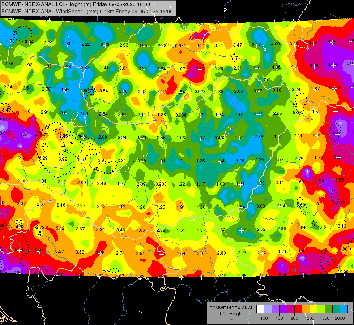Click the wind shear value 5.60
Viewport: 354px width, 325px height.
[x=301, y=205]
